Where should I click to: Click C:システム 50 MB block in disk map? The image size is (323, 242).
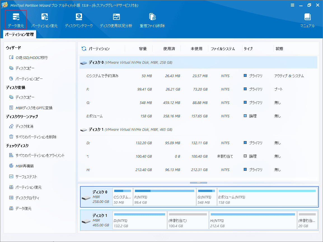123,197
